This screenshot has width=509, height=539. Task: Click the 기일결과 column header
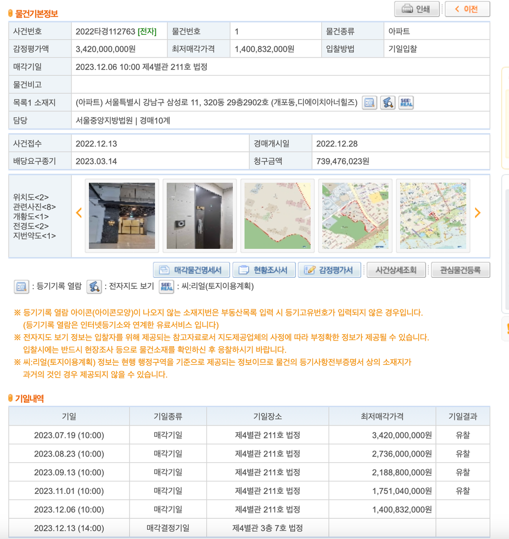(x=462, y=416)
